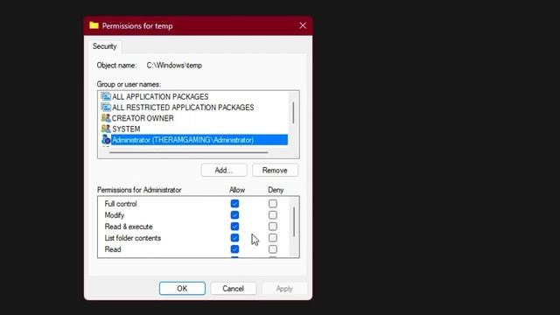Uncheck Allow for Modify
Image resolution: width=560 pixels, height=315 pixels.
234,215
